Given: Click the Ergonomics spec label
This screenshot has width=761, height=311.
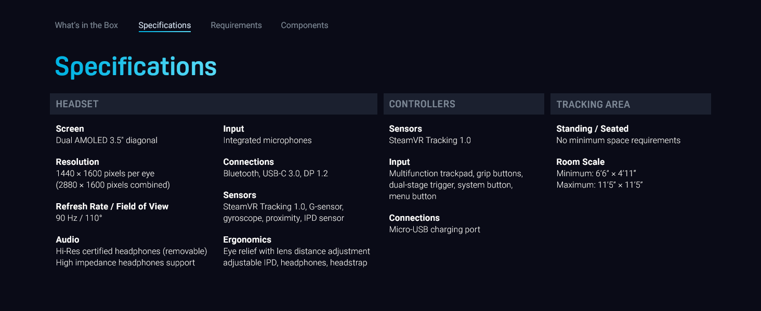Looking at the screenshot, I should (247, 239).
